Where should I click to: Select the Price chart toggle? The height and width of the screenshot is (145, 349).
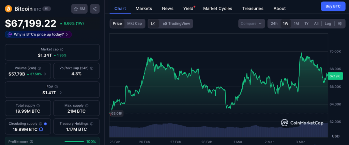click(117, 23)
